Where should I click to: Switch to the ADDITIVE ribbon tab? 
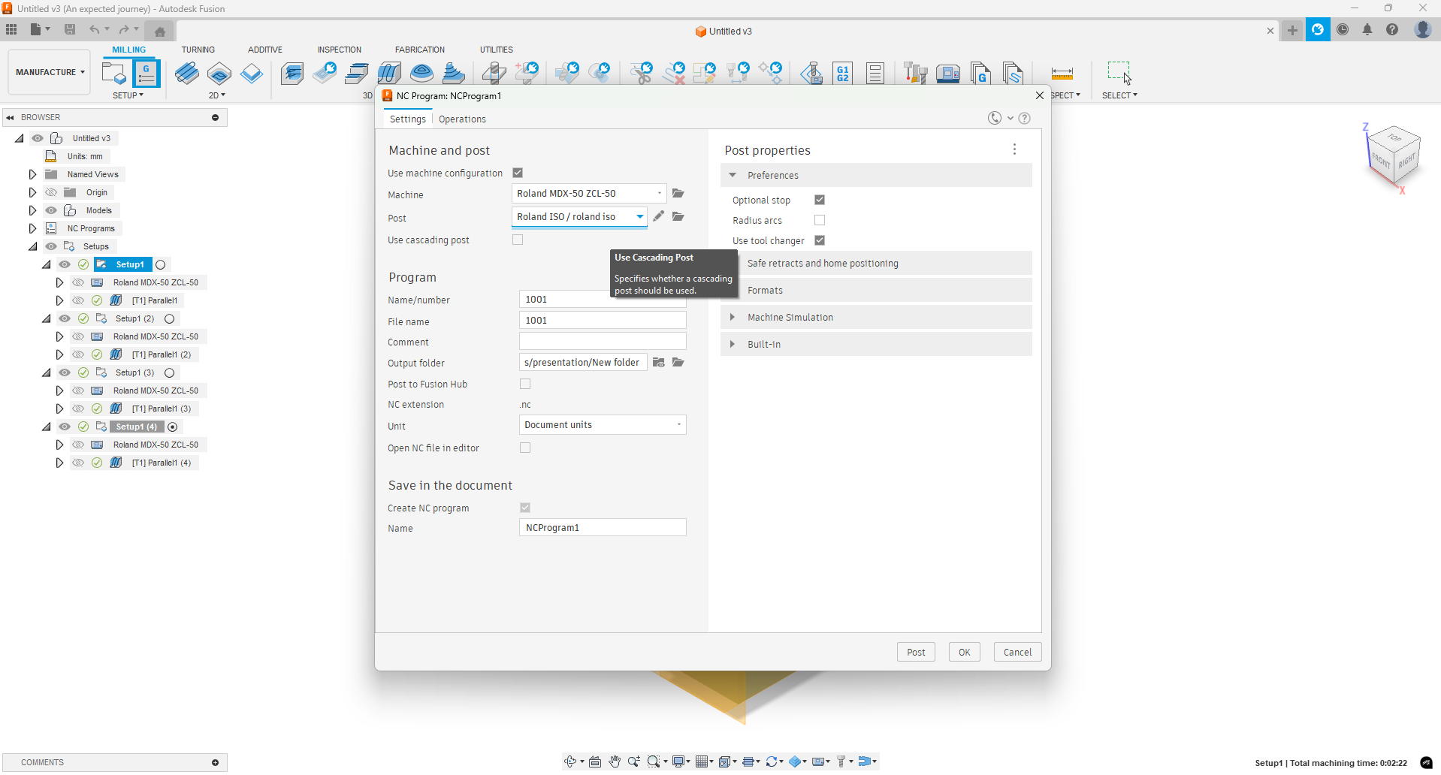pos(265,50)
